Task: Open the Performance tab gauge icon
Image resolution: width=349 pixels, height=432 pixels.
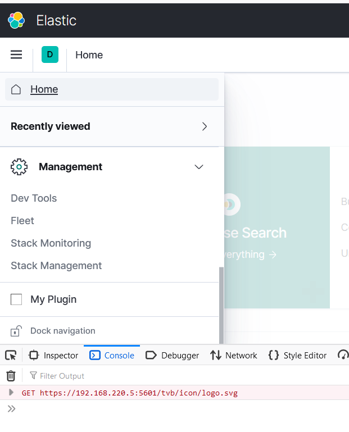Action: 343,355
